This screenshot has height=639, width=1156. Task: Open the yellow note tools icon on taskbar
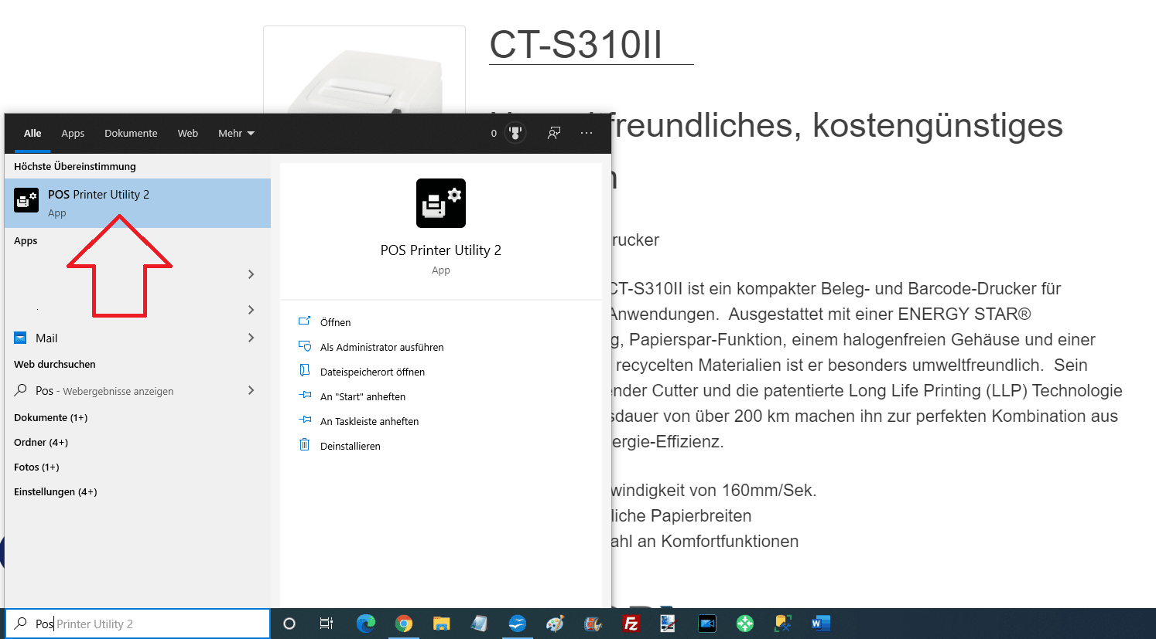pos(782,624)
